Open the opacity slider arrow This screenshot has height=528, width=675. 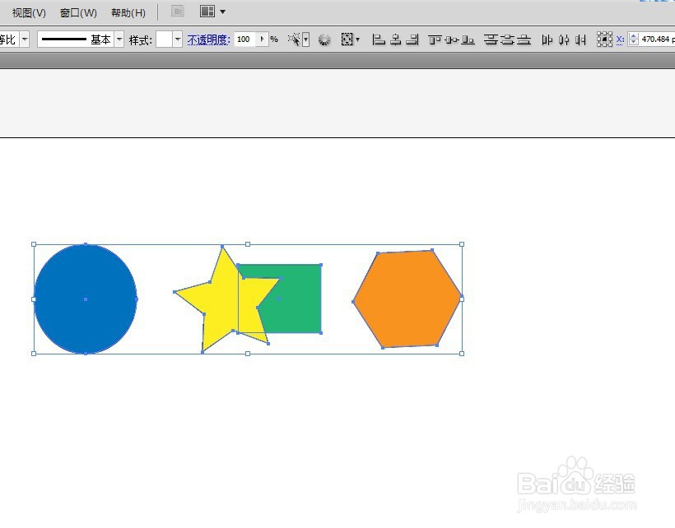click(x=262, y=39)
